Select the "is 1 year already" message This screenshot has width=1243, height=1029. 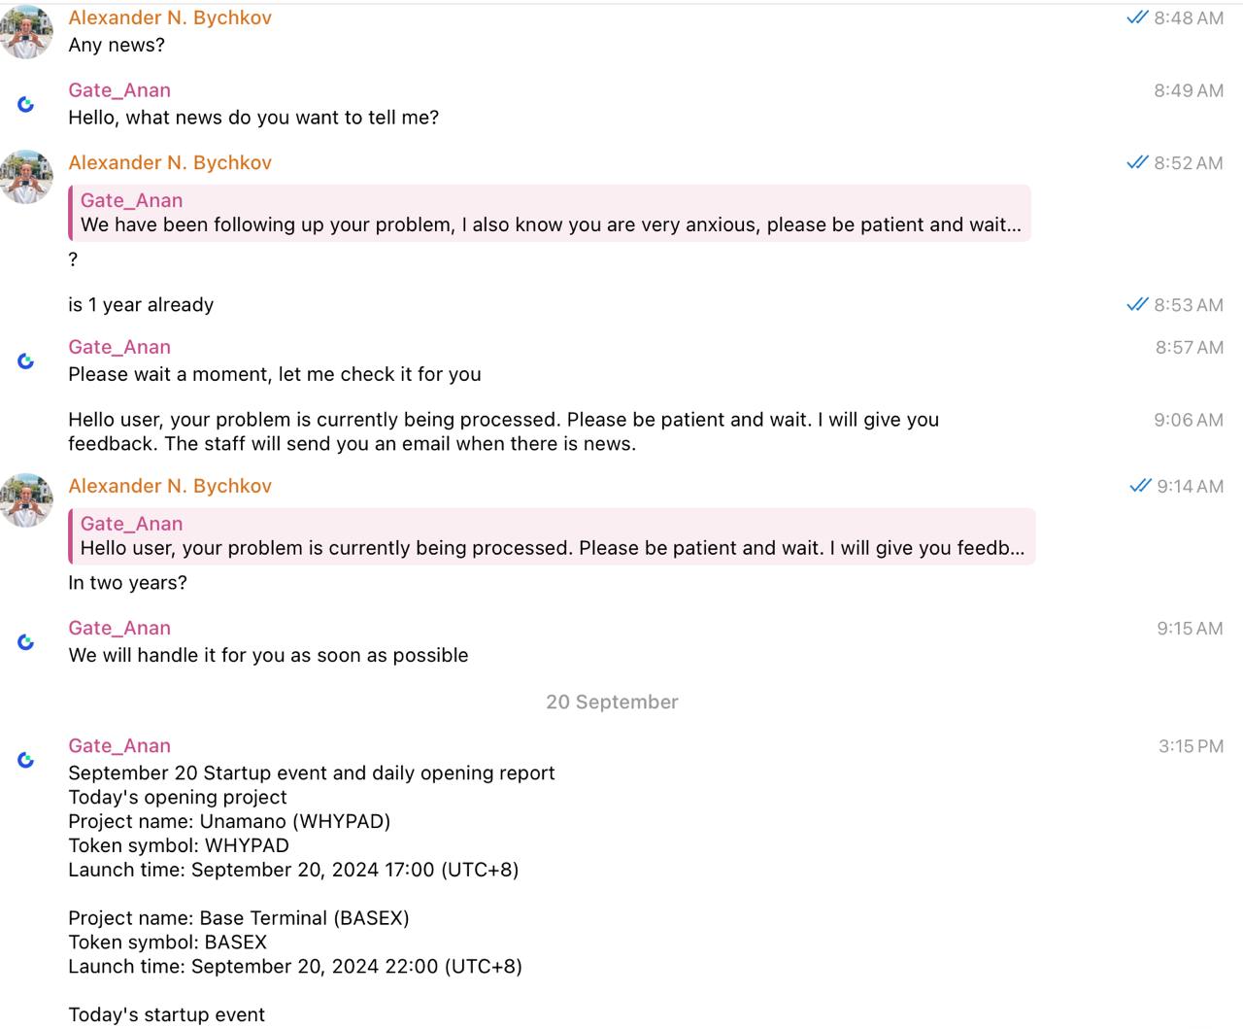(141, 305)
